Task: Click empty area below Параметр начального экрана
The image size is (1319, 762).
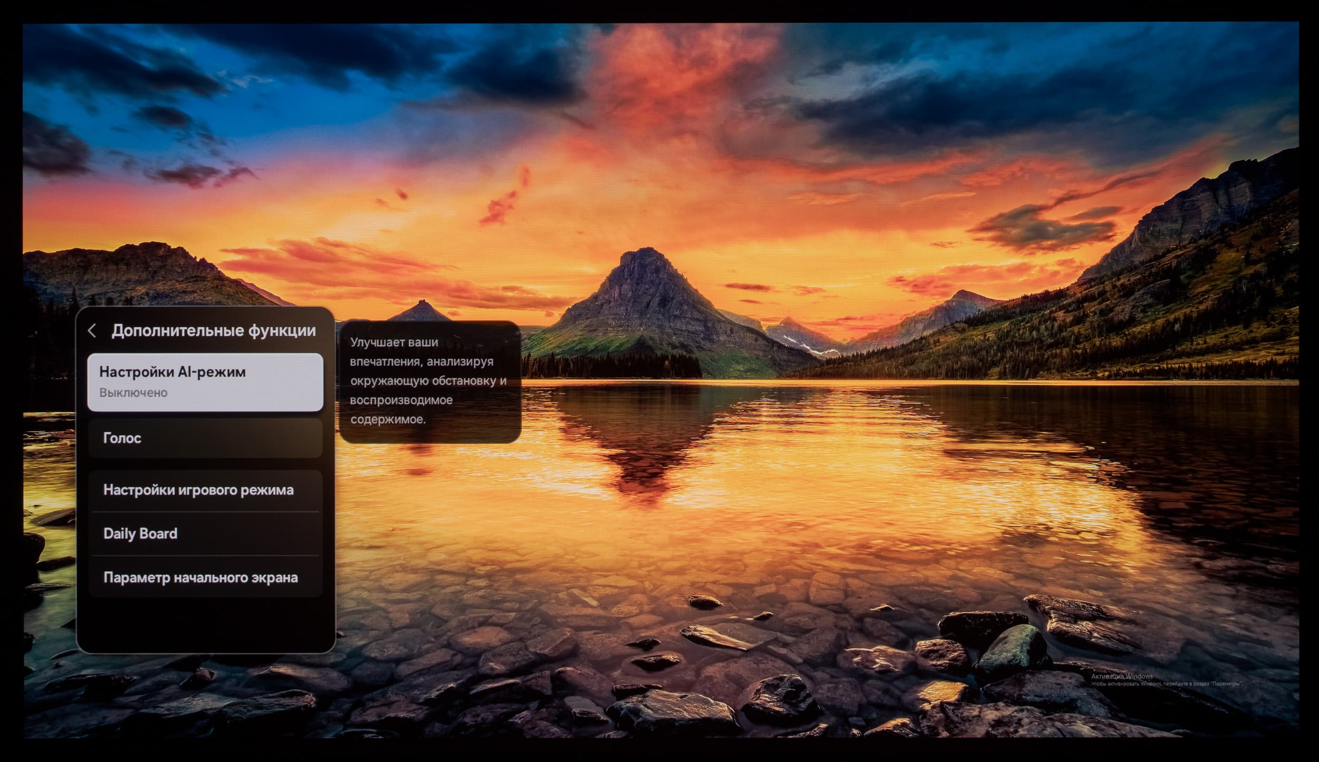Action: click(205, 625)
